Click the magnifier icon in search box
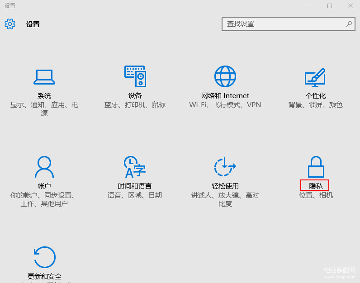This screenshot has height=283, width=360. 349,24
